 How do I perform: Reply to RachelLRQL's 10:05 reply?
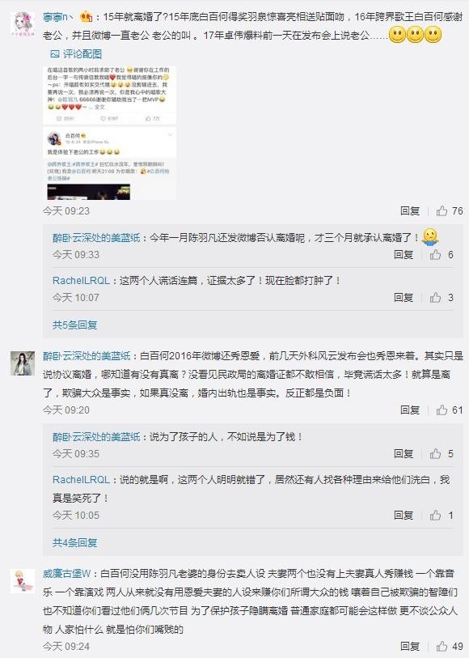pos(404,515)
